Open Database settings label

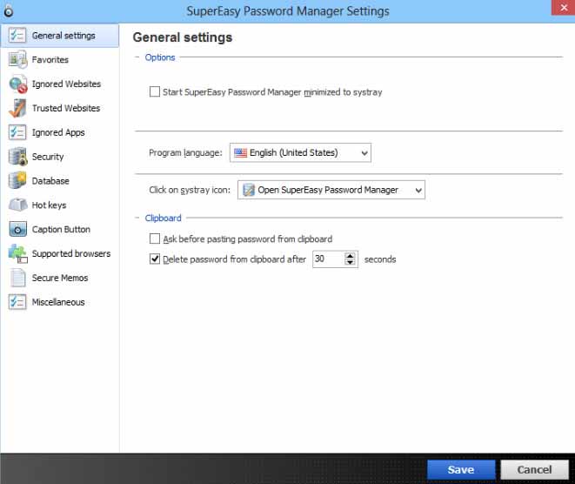point(50,181)
